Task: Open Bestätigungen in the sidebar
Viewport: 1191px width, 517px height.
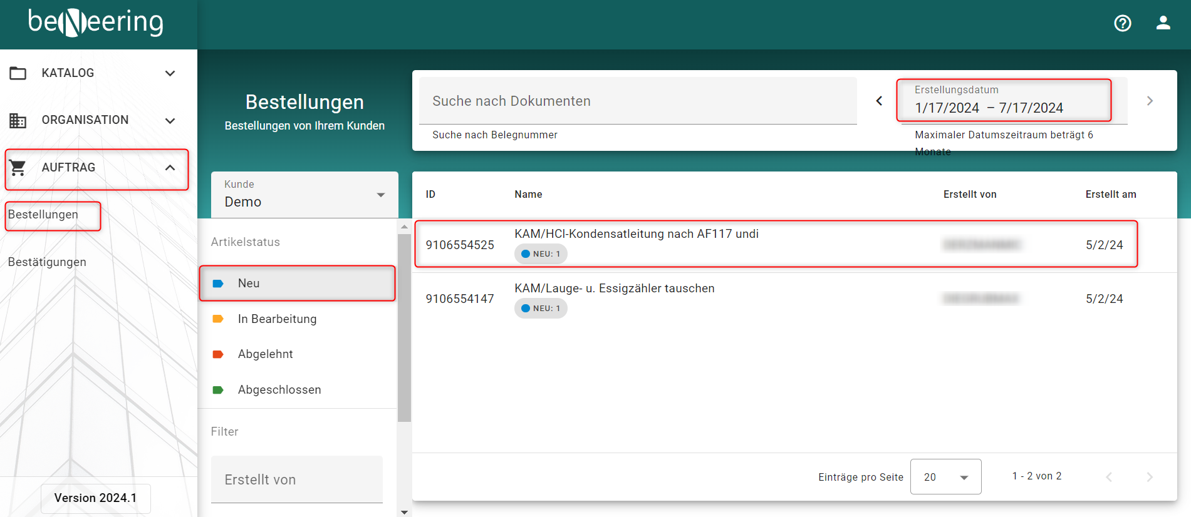Action: click(x=47, y=262)
